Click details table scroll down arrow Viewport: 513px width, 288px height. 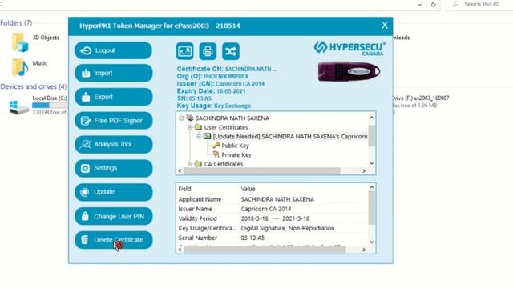(372, 242)
